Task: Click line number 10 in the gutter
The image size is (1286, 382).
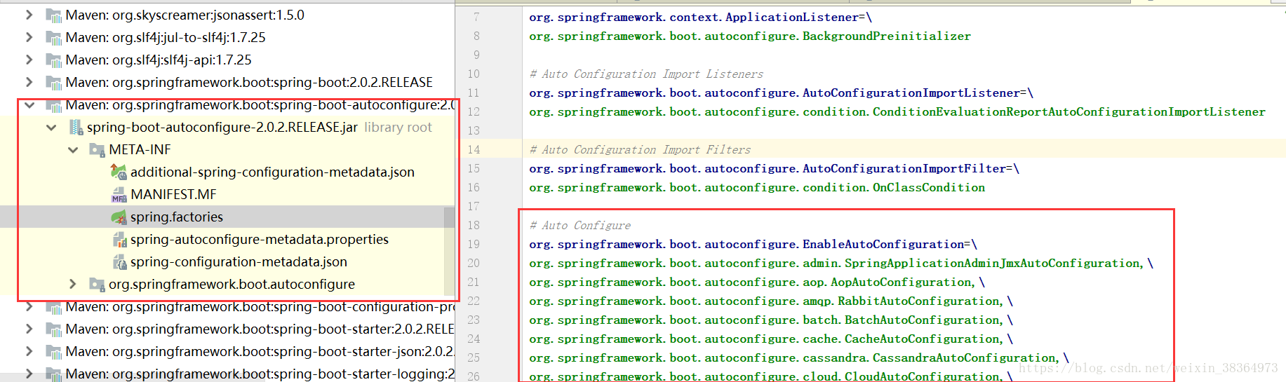Action: click(474, 74)
